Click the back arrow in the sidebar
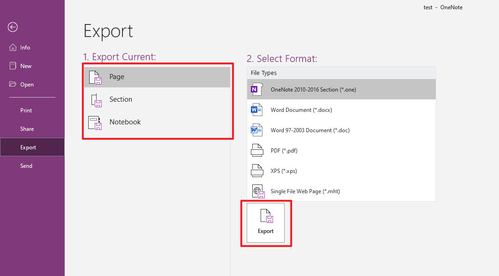This screenshot has height=276, width=499. coord(12,27)
